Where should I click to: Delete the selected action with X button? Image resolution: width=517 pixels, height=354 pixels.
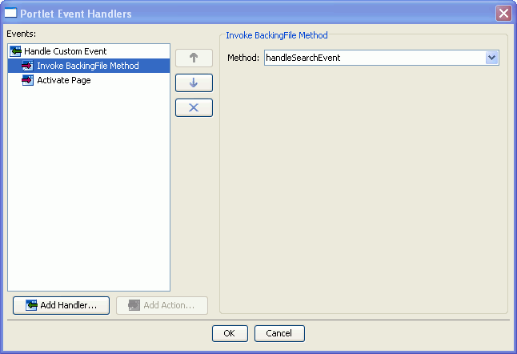tap(194, 107)
